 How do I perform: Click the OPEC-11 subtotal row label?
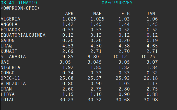tap(10, 78)
